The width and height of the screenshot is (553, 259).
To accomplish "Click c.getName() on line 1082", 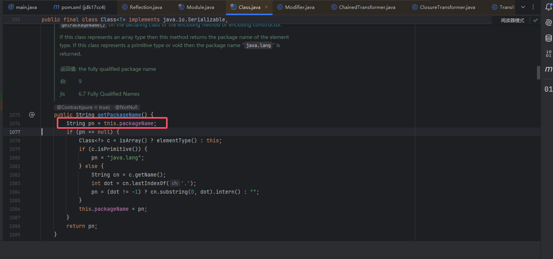I will point(144,175).
